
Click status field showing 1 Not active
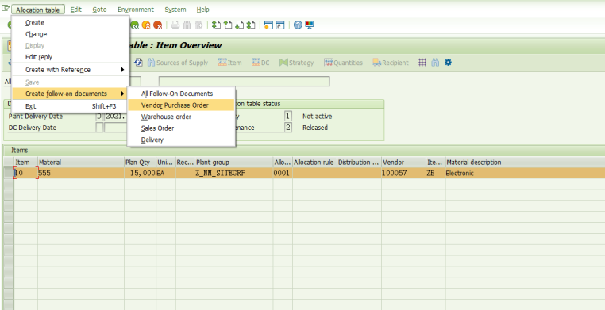288,116
